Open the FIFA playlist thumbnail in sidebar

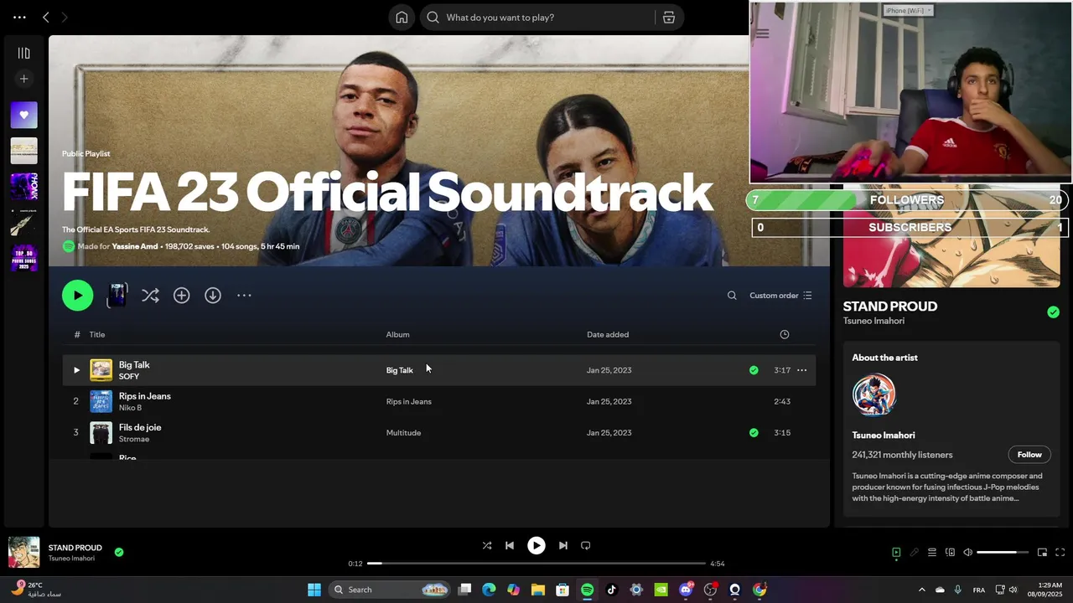[23, 151]
